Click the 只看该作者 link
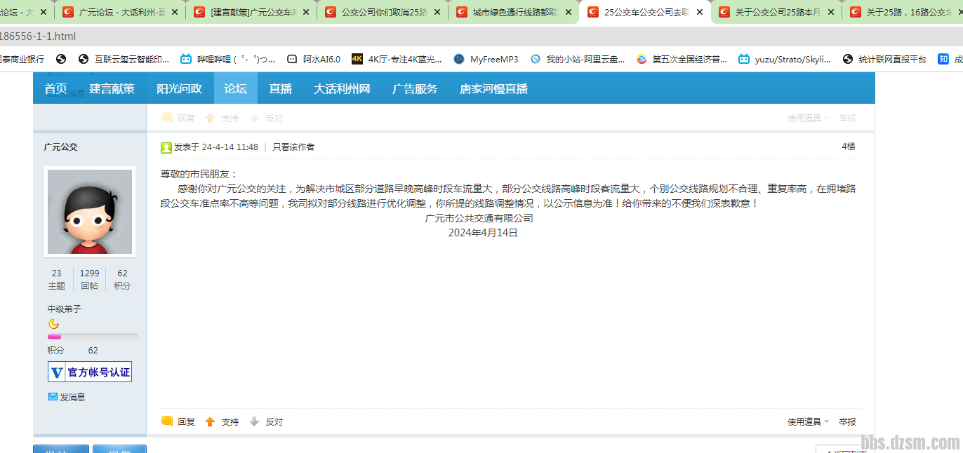 pos(293,147)
